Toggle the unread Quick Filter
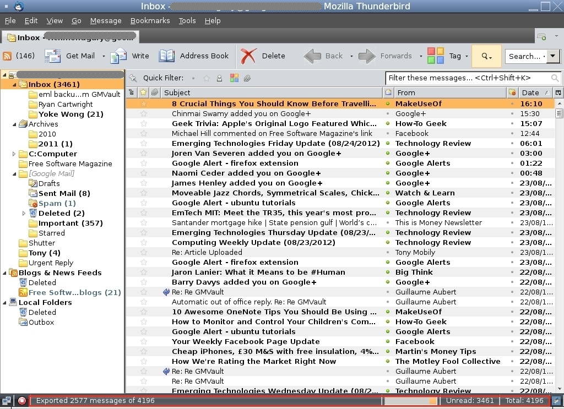This screenshot has height=409, width=564. click(x=193, y=78)
